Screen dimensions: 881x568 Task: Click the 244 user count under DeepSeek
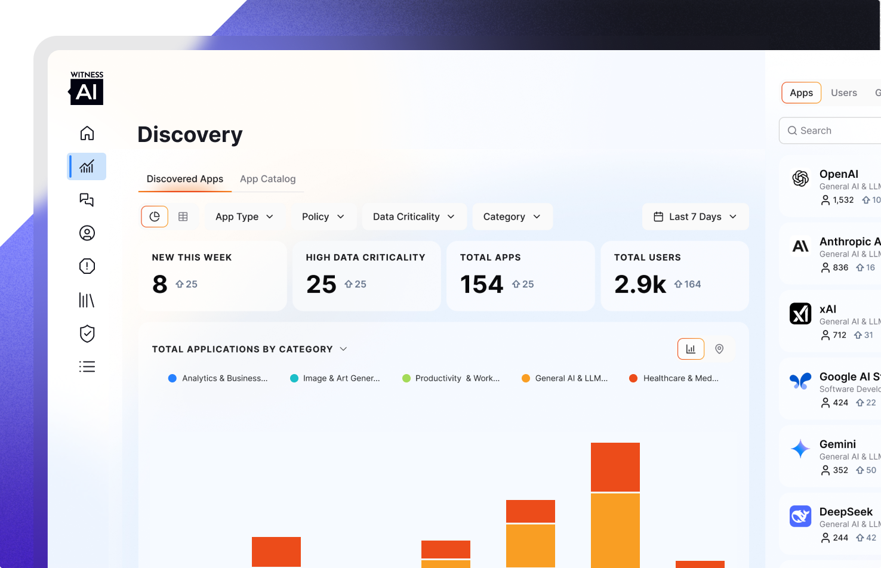point(840,538)
